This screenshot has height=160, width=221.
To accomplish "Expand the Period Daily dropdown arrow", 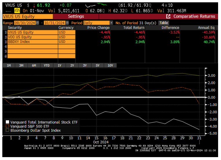I will pos(111,23).
